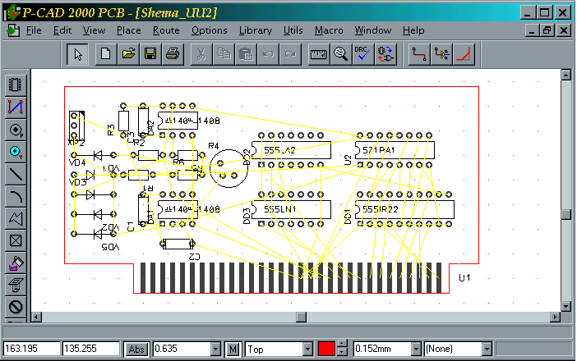Expand the (None) selection dropdown
The height and width of the screenshot is (361, 577).
487,350
